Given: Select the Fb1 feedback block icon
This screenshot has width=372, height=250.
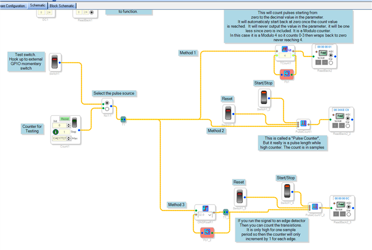Looking at the screenshot, I should click(x=286, y=74).
